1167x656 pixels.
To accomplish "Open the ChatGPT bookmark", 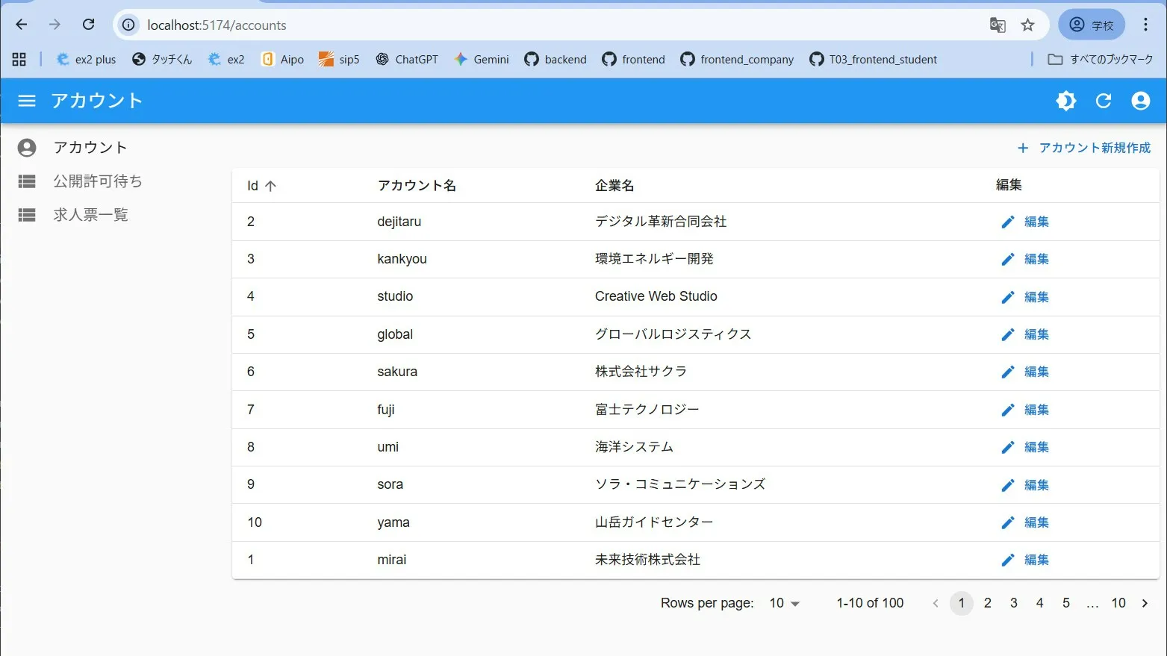I will pos(407,59).
